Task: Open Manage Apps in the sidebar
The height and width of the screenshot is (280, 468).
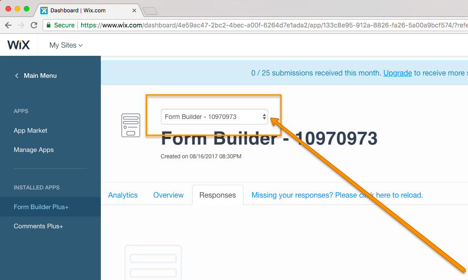Action: [34, 150]
